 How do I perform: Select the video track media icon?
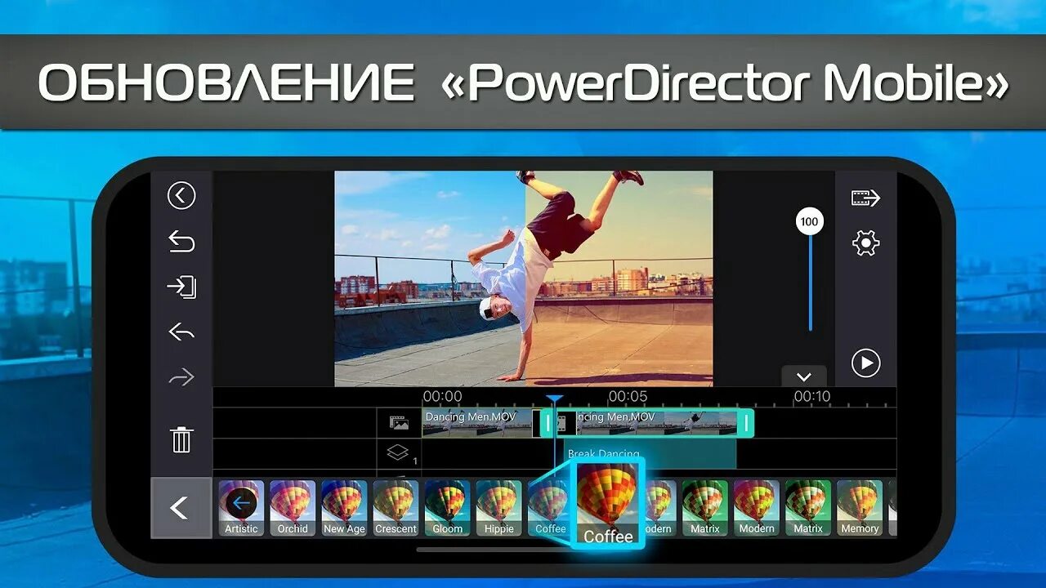(399, 423)
